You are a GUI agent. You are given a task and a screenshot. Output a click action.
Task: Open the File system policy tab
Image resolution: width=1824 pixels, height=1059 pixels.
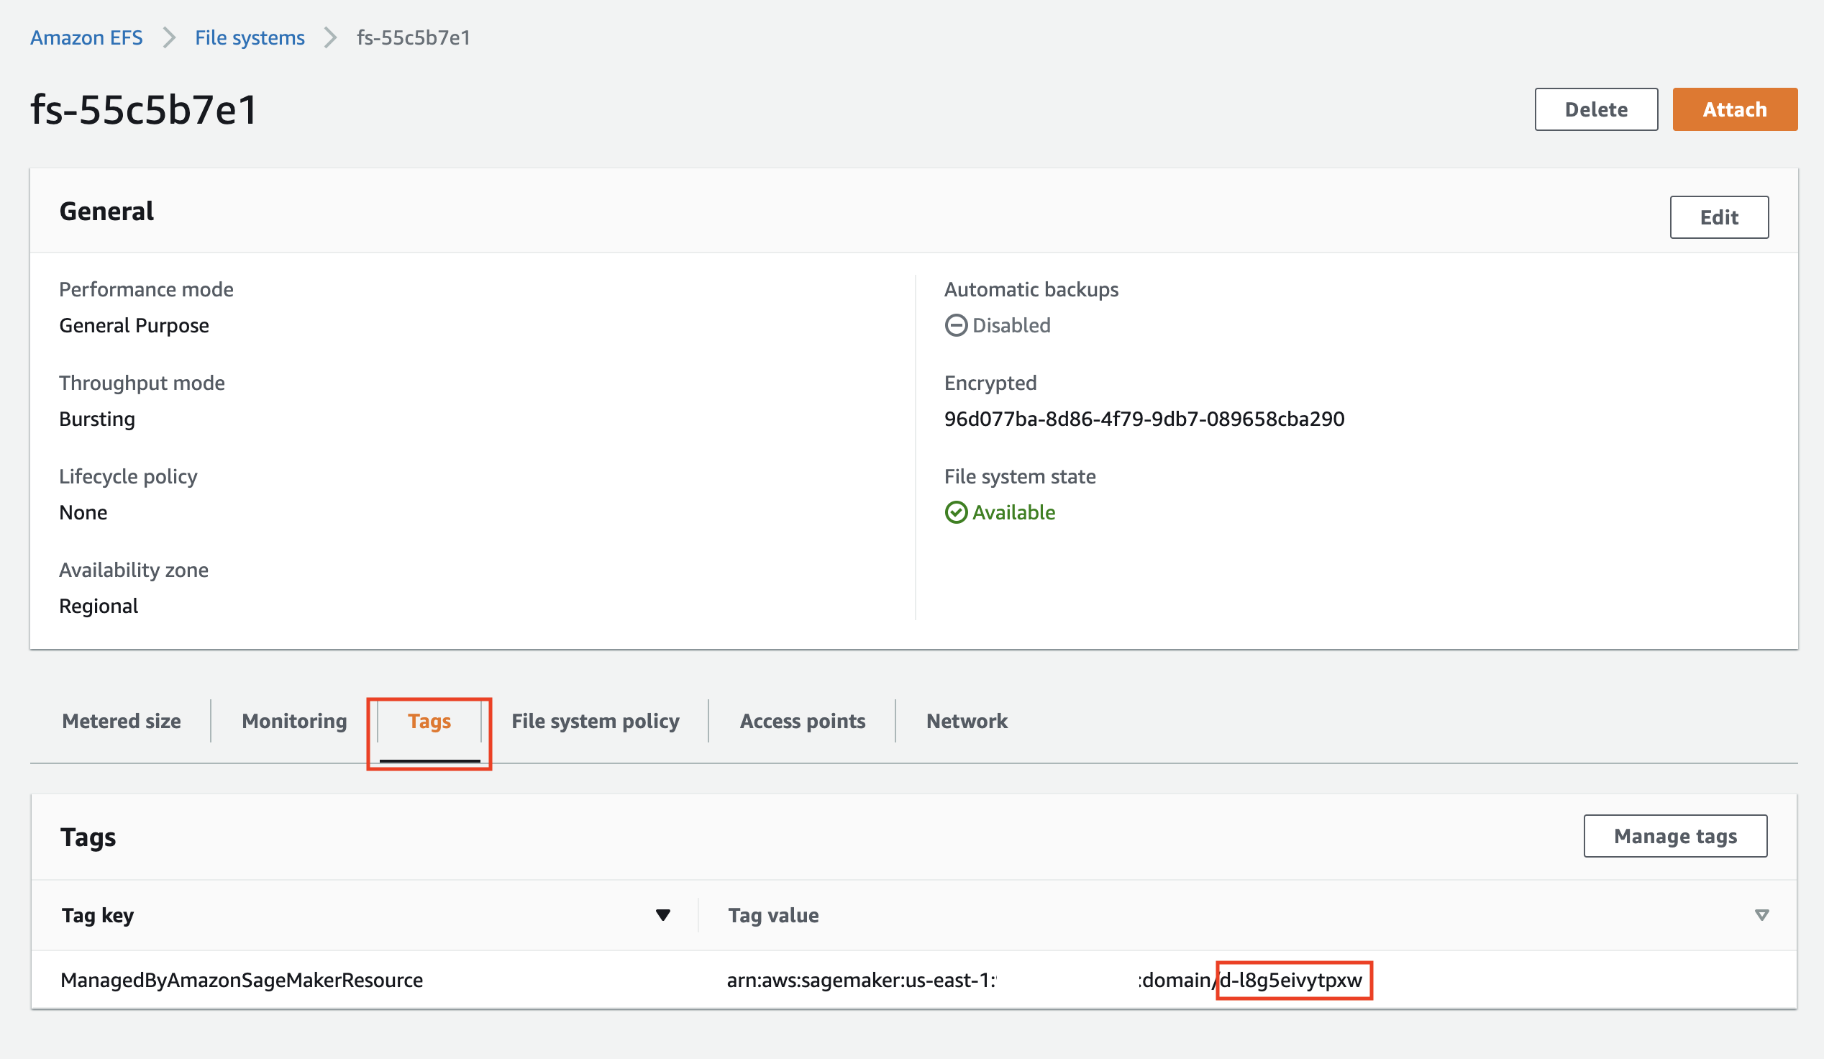click(595, 721)
